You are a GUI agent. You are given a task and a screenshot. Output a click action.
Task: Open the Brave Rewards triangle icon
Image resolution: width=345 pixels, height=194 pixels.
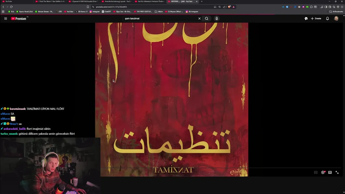(x=233, y=7)
